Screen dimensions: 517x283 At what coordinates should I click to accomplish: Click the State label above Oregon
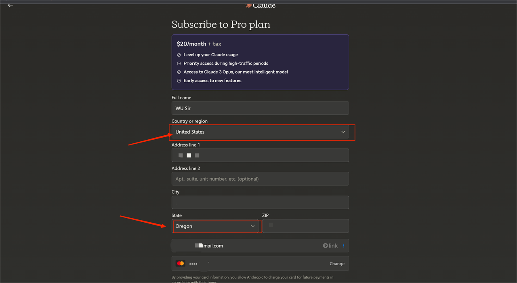tap(177, 215)
